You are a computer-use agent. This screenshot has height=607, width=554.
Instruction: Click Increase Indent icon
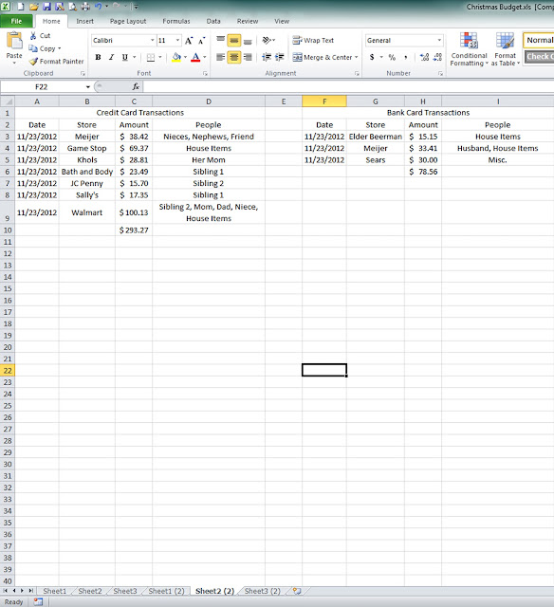[280, 57]
